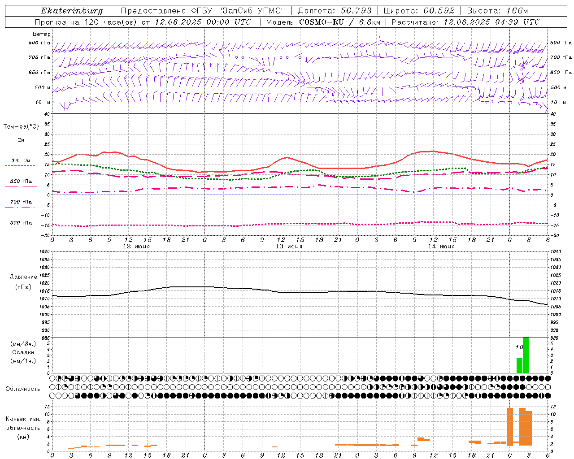This screenshot has width=574, height=459.
Task: Click the "14 июня" date label
Action: click(441, 247)
